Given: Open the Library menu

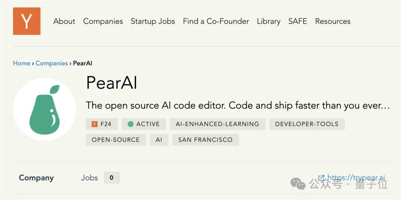Looking at the screenshot, I should (x=269, y=21).
